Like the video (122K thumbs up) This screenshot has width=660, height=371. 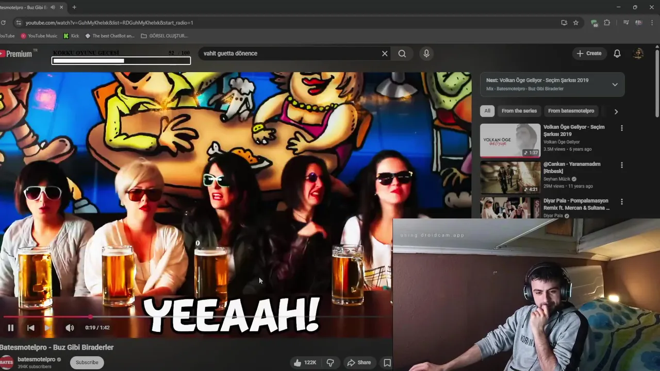(305, 363)
